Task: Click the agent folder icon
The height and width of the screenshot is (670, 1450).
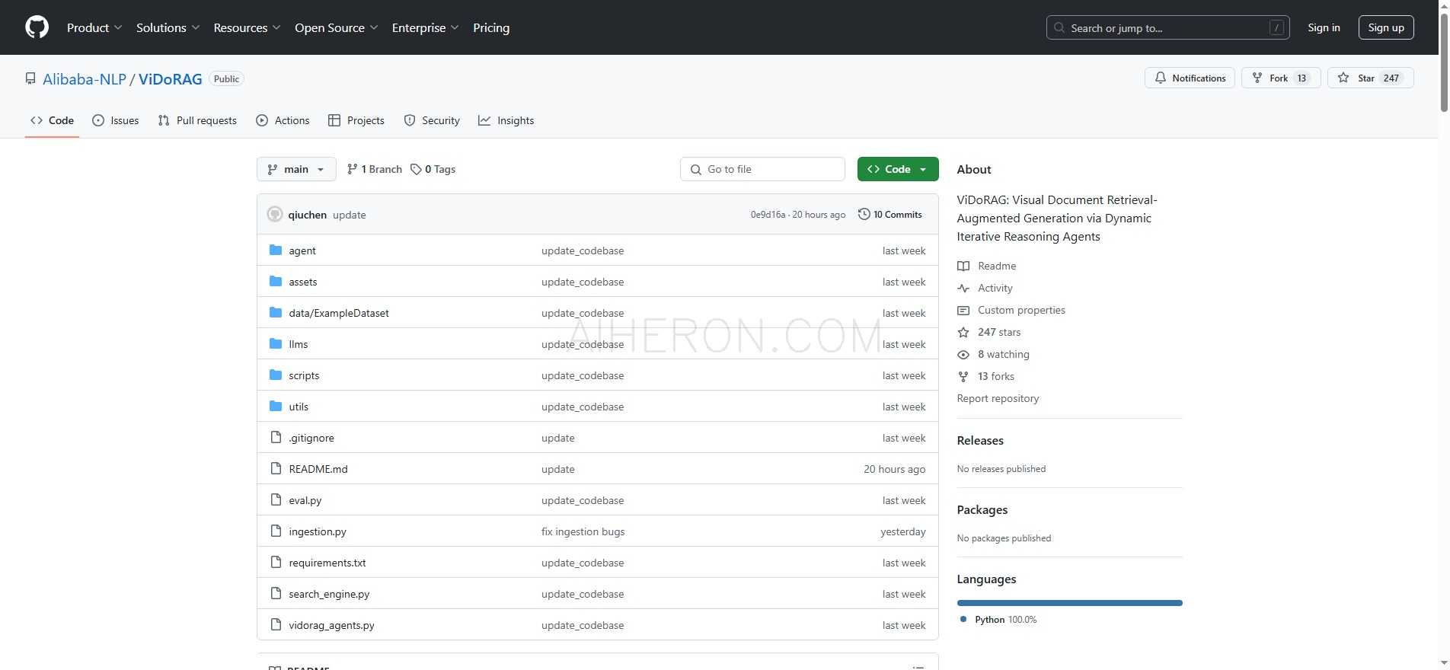Action: [276, 250]
